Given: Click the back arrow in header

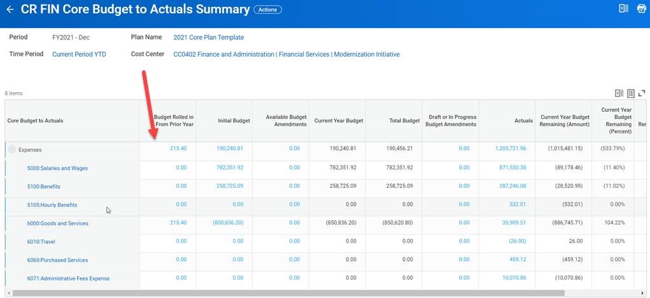Looking at the screenshot, I should click(x=10, y=10).
